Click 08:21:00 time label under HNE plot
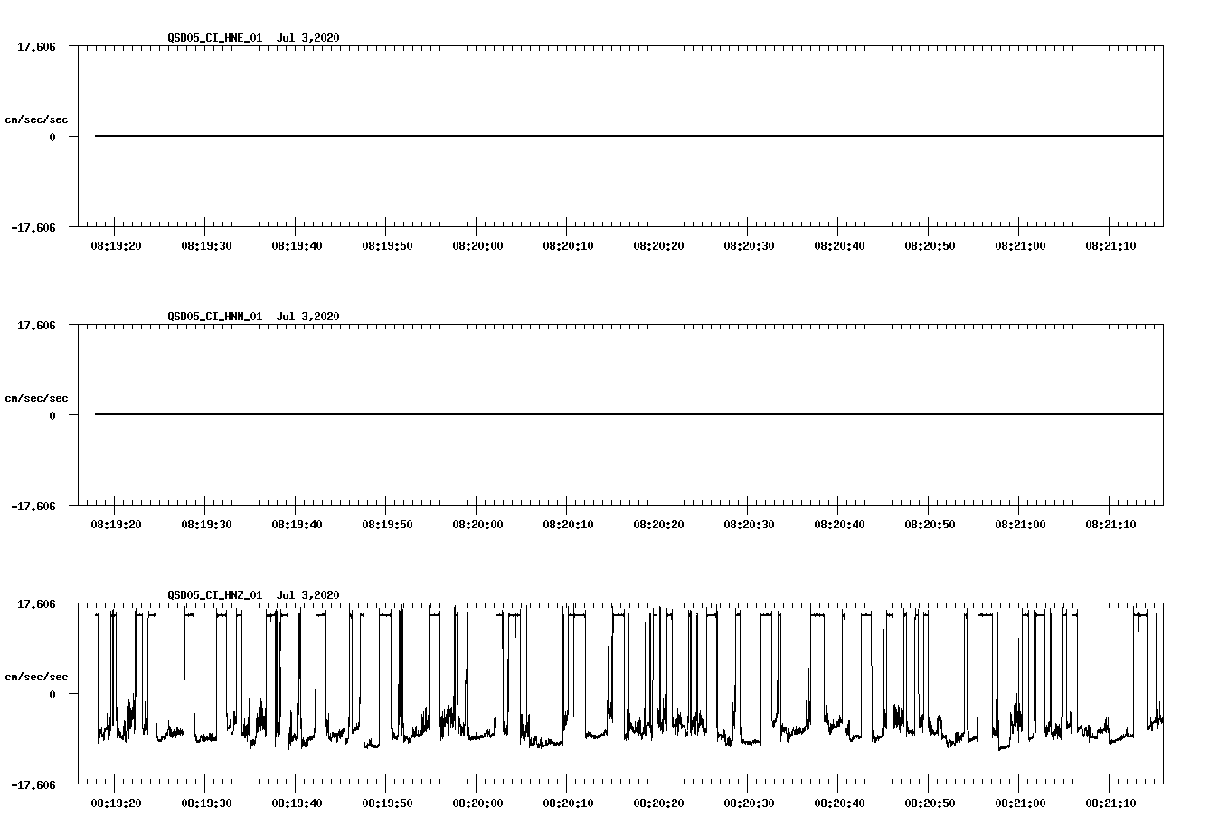 tap(1020, 245)
